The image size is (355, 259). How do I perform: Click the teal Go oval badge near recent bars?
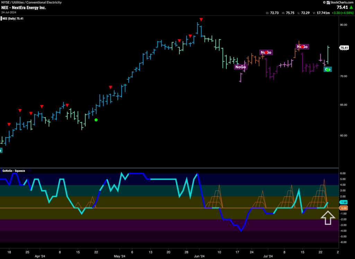tap(328, 69)
